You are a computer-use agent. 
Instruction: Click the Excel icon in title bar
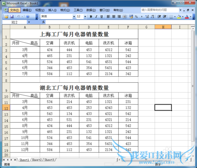4,3
